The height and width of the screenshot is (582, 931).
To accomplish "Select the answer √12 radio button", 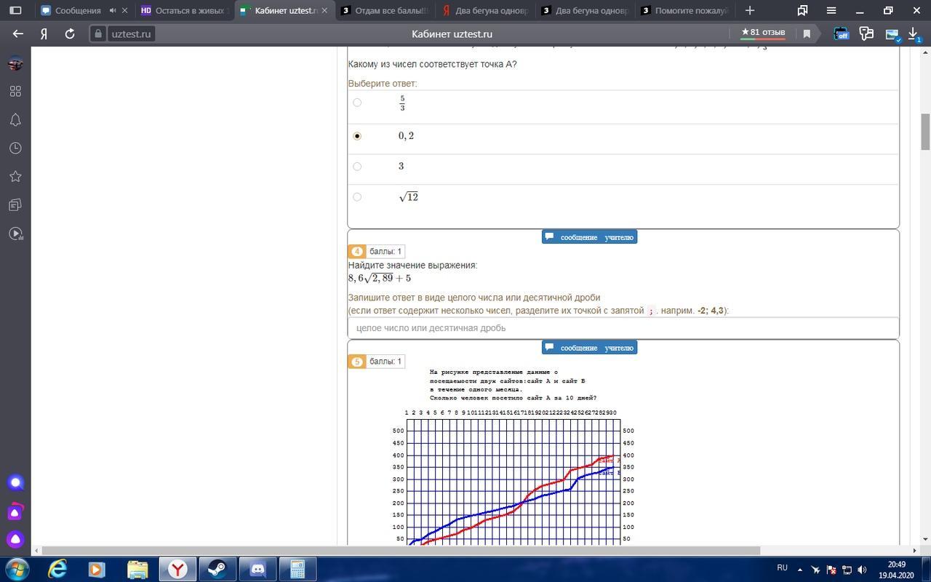I will pyautogui.click(x=356, y=197).
